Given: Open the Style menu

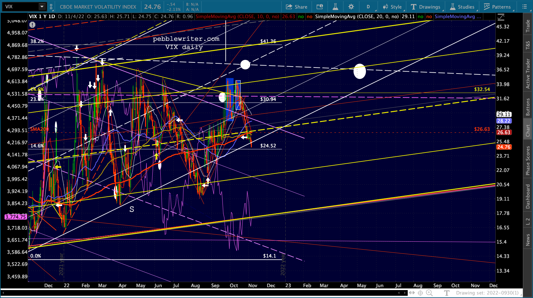Looking at the screenshot, I should pyautogui.click(x=393, y=7).
